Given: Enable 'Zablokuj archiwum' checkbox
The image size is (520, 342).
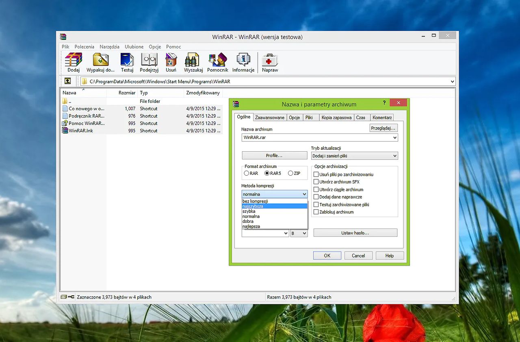Looking at the screenshot, I should [x=316, y=212].
